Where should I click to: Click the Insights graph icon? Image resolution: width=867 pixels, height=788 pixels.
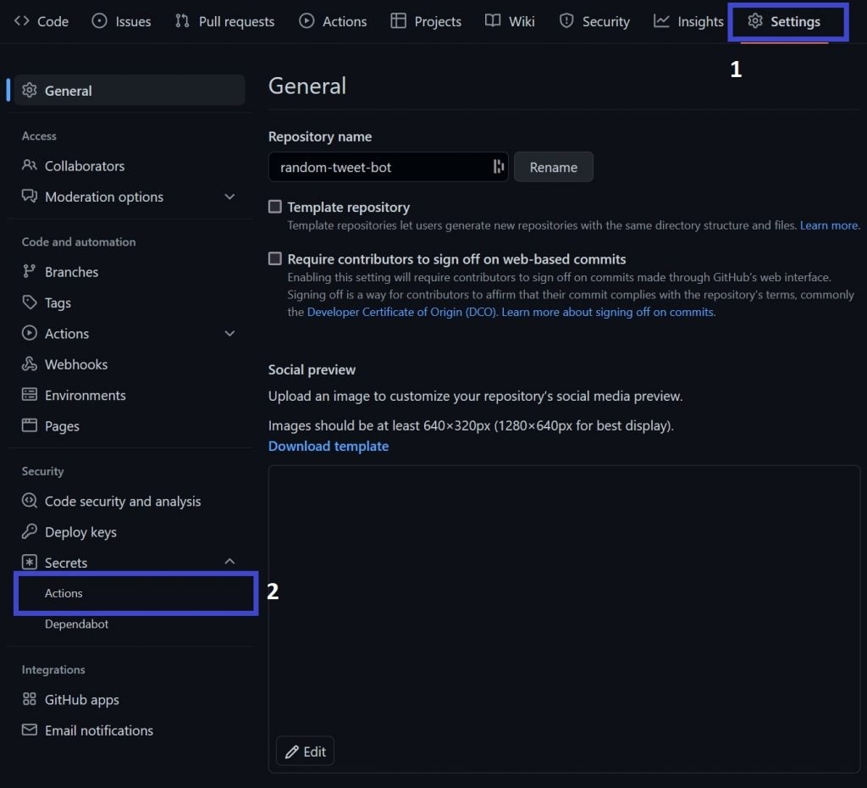click(661, 21)
